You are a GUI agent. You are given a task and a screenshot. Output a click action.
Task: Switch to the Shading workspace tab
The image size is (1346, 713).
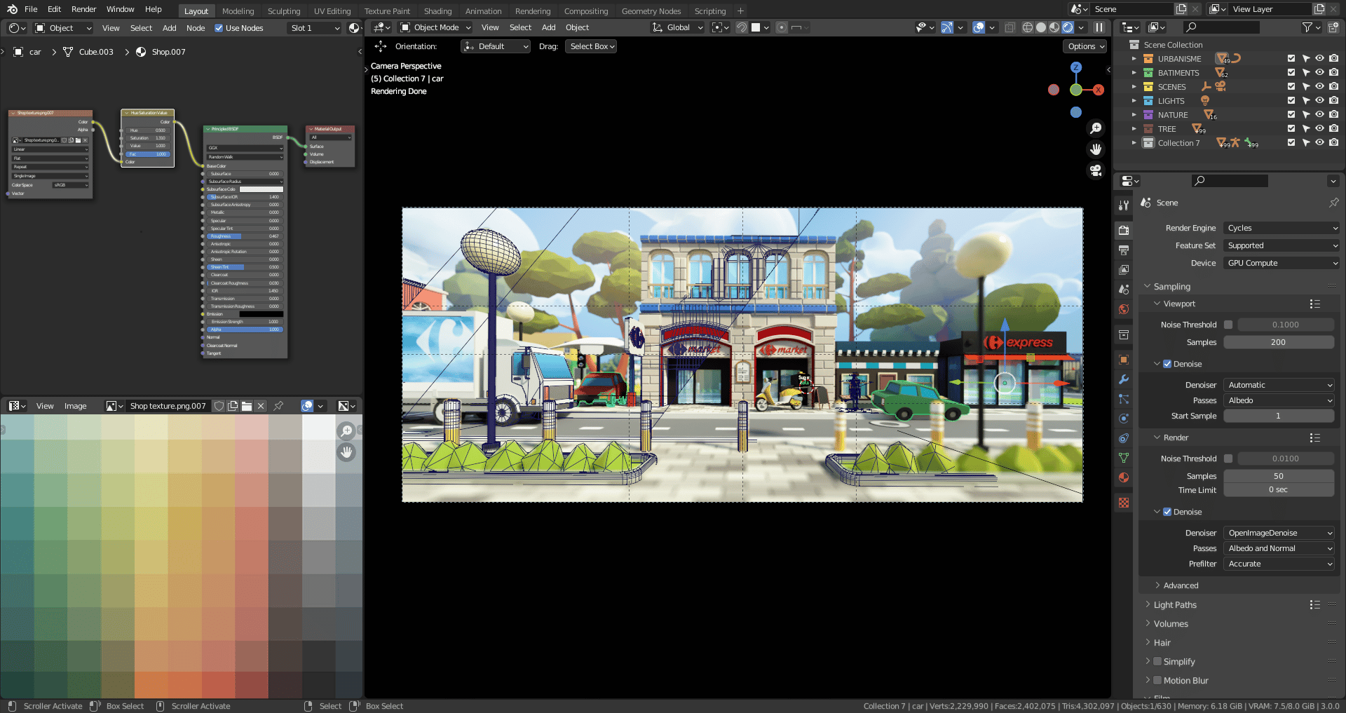[437, 11]
